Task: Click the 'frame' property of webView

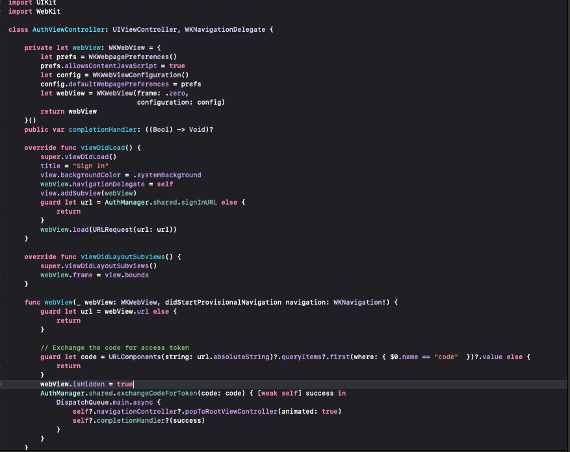Action: coord(83,275)
